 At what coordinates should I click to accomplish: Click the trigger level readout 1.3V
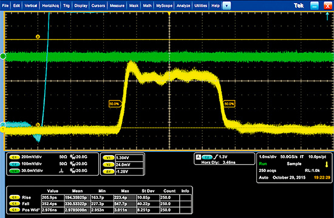[x=223, y=157]
